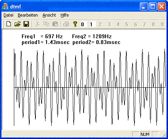Open About via yellow question mark icon
This screenshot has width=168, height=139.
click(75, 24)
